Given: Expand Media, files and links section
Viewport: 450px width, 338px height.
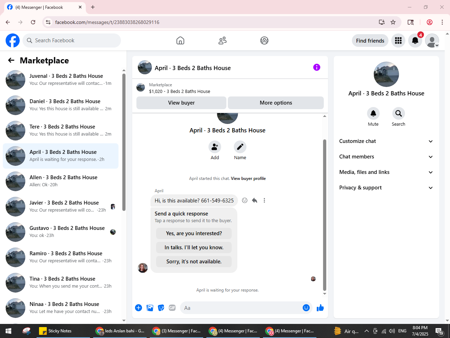Looking at the screenshot, I should pyautogui.click(x=386, y=172).
